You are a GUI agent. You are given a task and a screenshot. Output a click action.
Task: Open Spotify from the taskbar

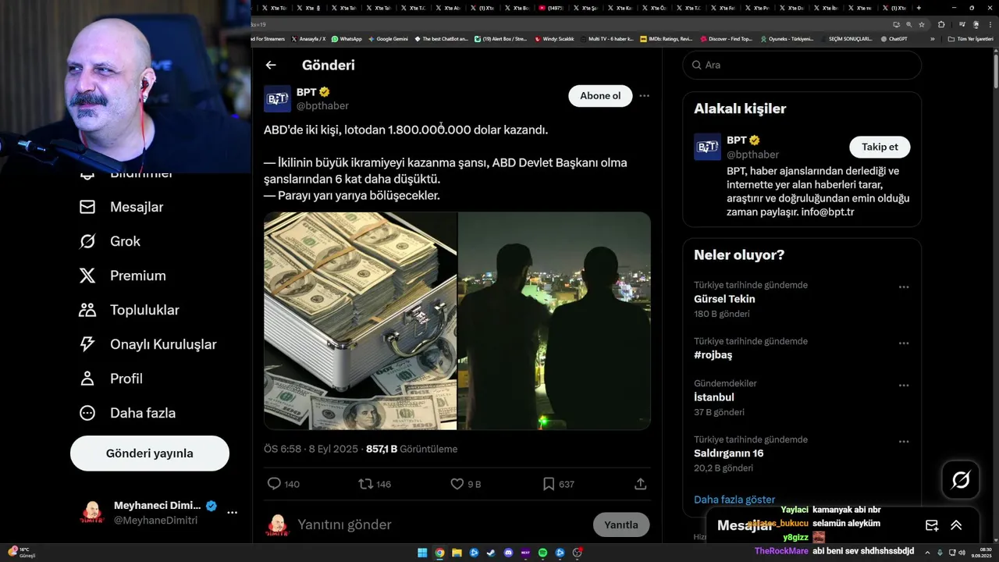(542, 553)
